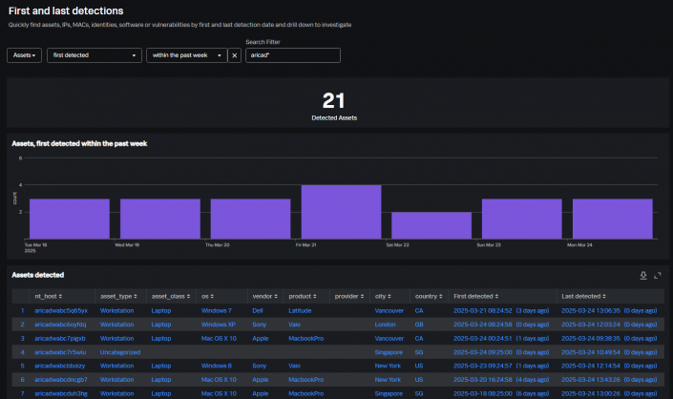Sort table by os column
Screen dimensions: 673x399
click(x=207, y=297)
